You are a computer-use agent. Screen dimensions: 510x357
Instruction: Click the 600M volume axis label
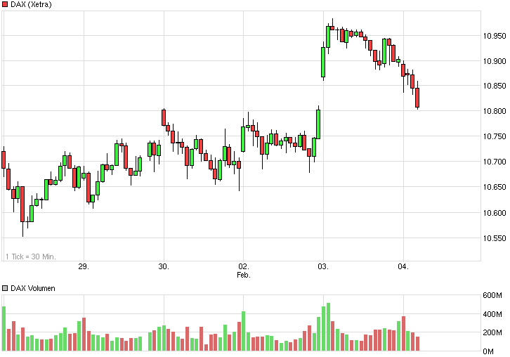pyautogui.click(x=492, y=295)
